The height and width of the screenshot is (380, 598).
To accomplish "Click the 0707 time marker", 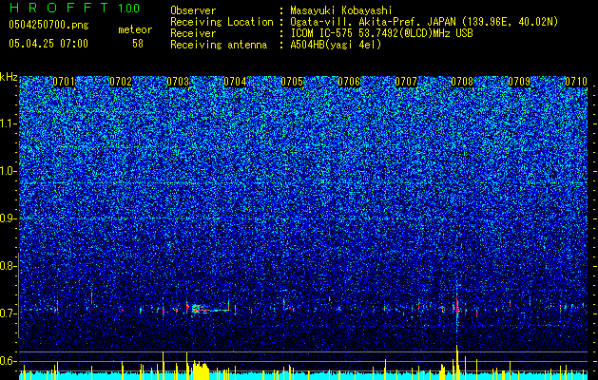I will click(x=406, y=82).
